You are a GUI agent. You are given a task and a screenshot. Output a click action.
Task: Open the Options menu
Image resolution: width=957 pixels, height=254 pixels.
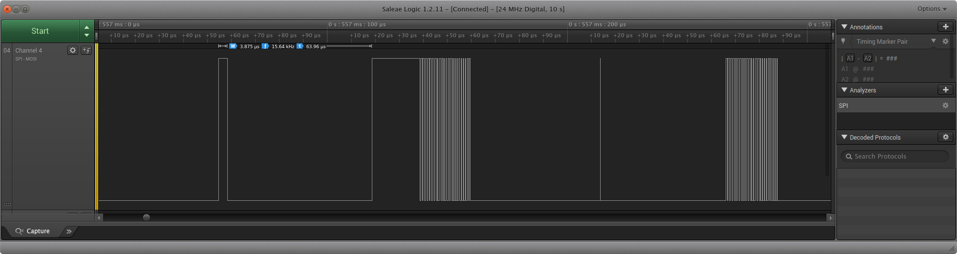point(932,9)
